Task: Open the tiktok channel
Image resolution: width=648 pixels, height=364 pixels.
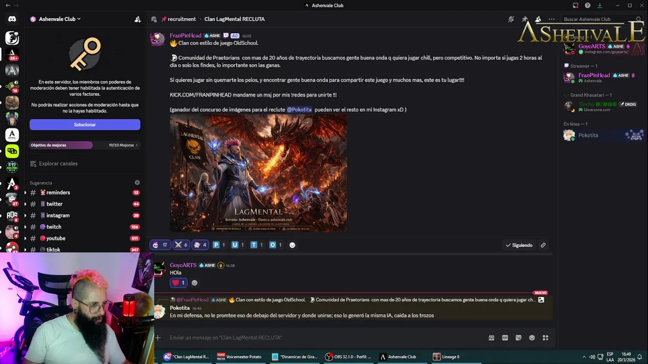Action: tap(85, 250)
